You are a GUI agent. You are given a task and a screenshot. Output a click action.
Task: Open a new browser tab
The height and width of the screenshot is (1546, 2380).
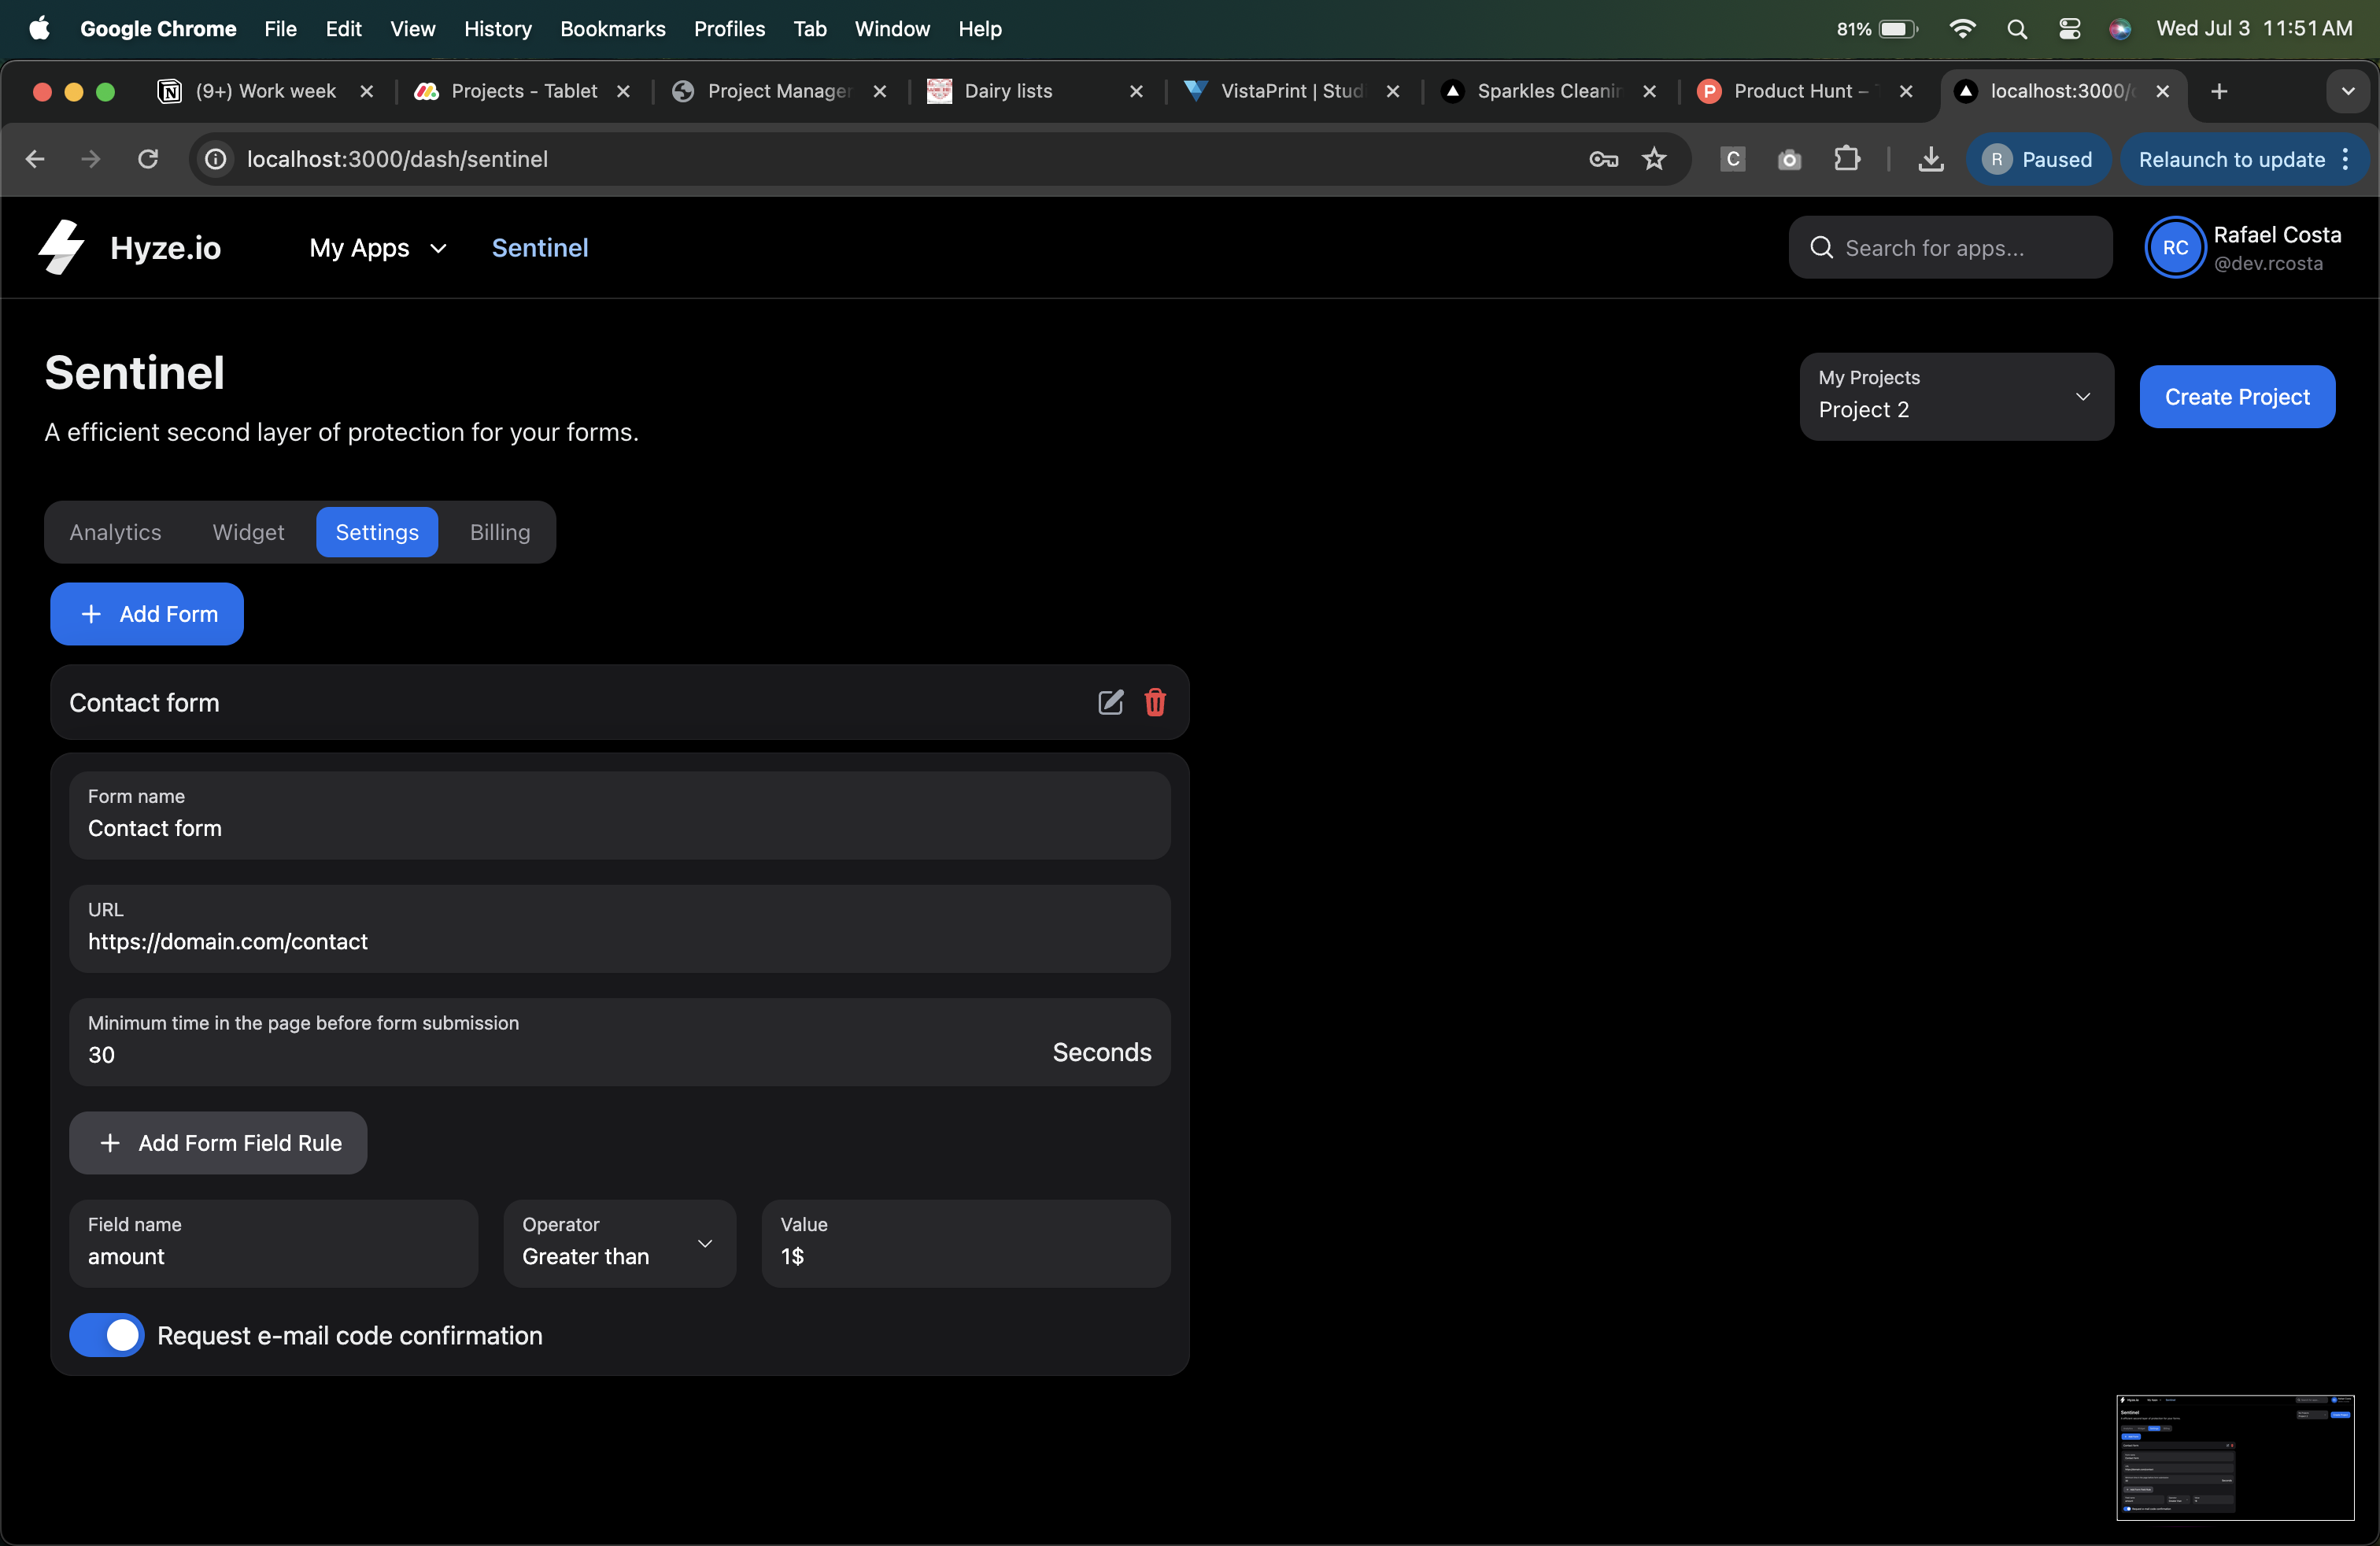coord(2219,91)
